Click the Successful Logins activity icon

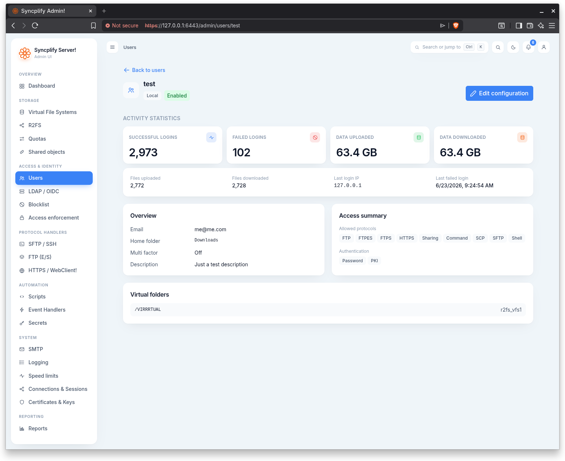(211, 137)
